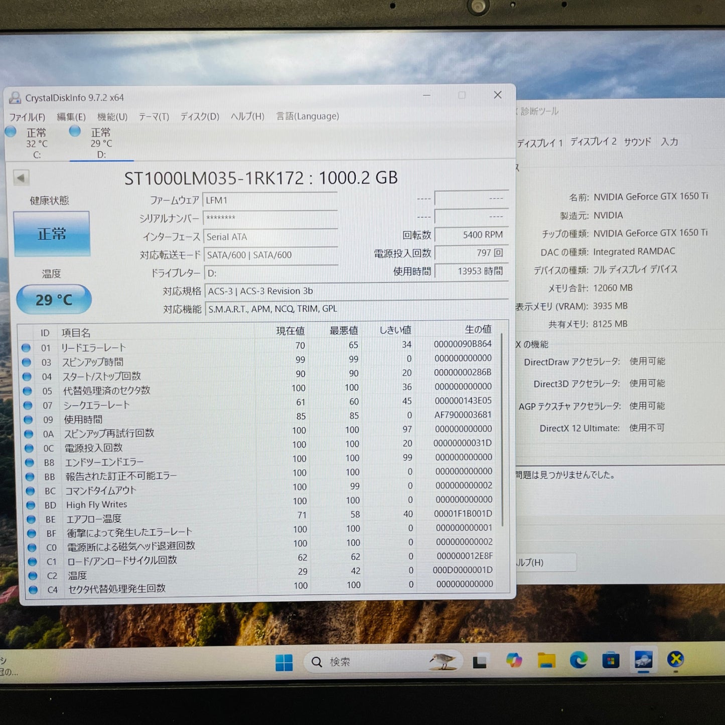This screenshot has width=725, height=725.
Task: Select the D: drive health indicator dot
Action: point(75,131)
